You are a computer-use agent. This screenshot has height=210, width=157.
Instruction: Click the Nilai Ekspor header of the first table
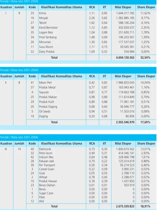point(123,7)
